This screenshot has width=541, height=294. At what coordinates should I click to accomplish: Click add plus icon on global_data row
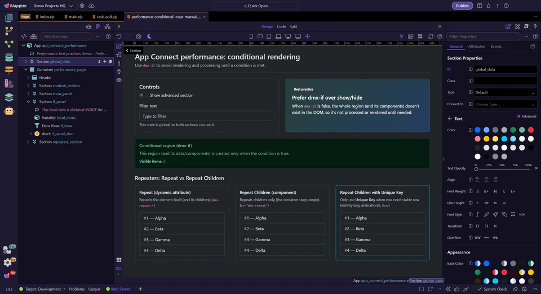(105, 61)
